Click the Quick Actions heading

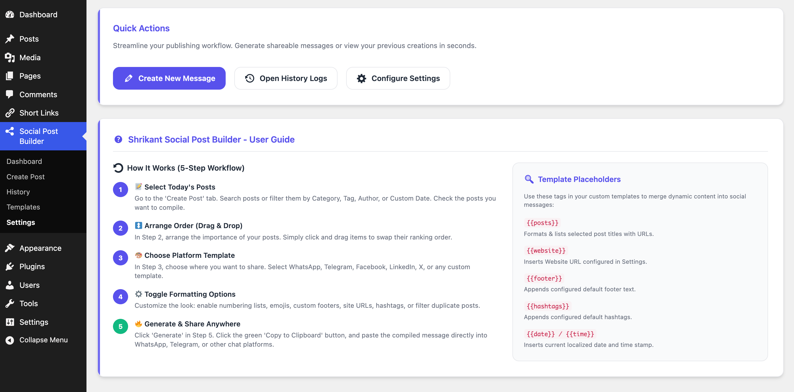tap(141, 28)
